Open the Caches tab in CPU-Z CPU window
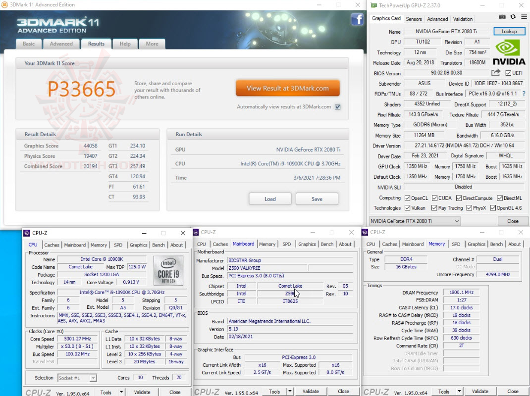 coord(52,245)
